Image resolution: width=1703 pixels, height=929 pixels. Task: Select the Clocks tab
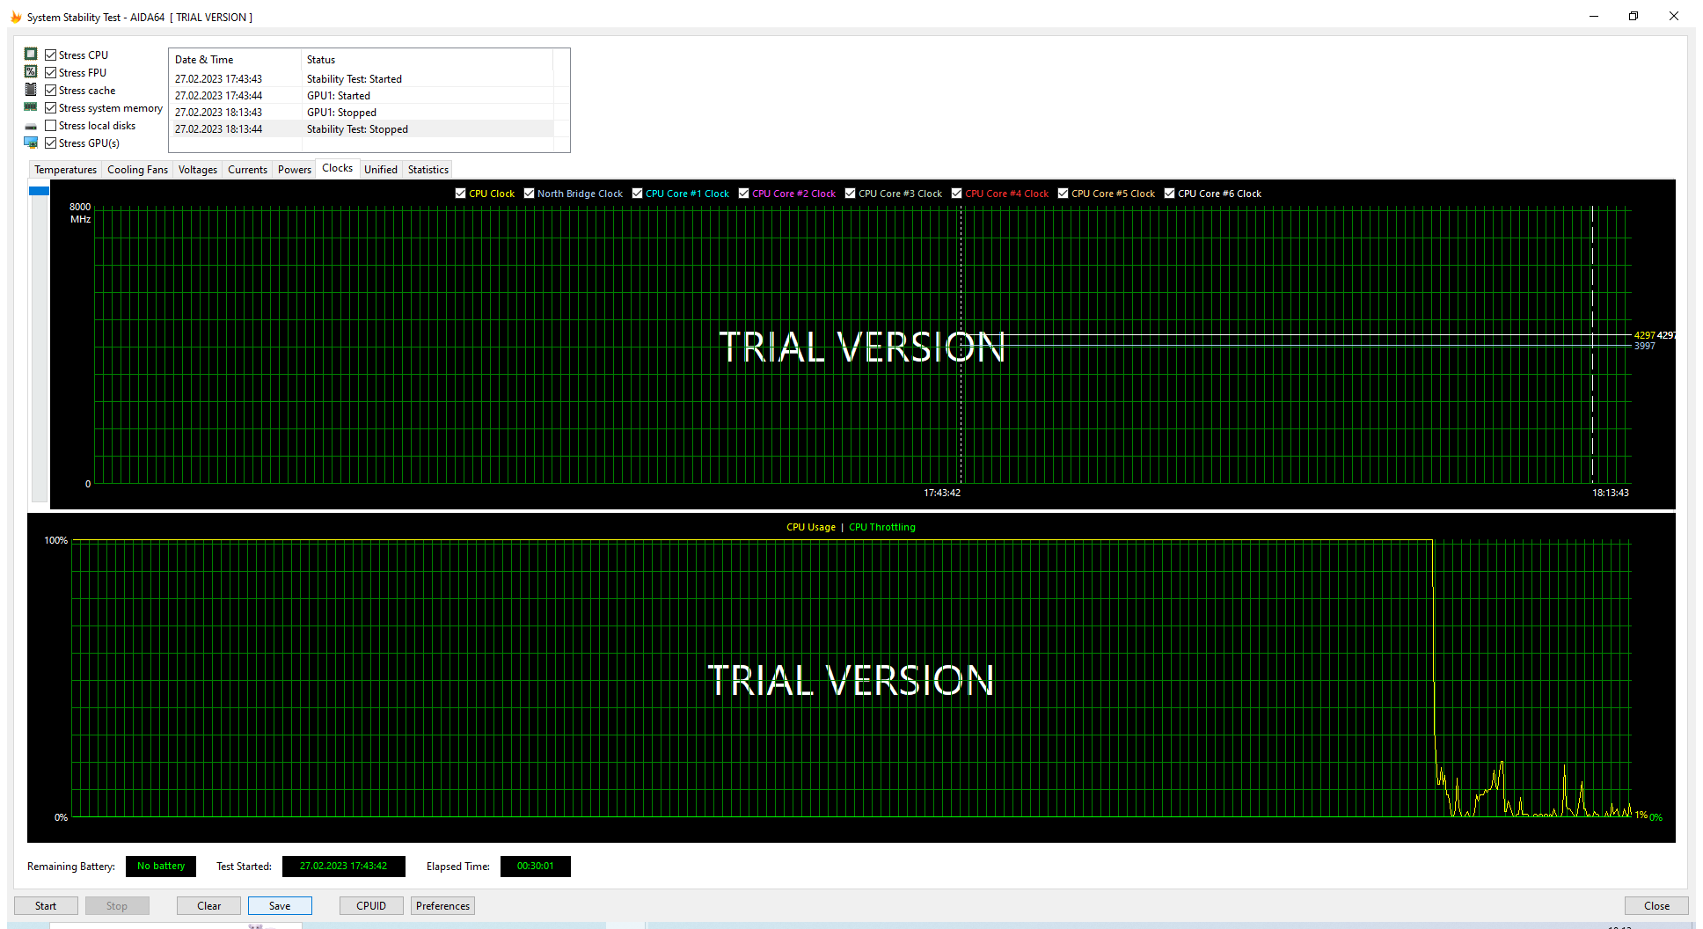pos(337,168)
